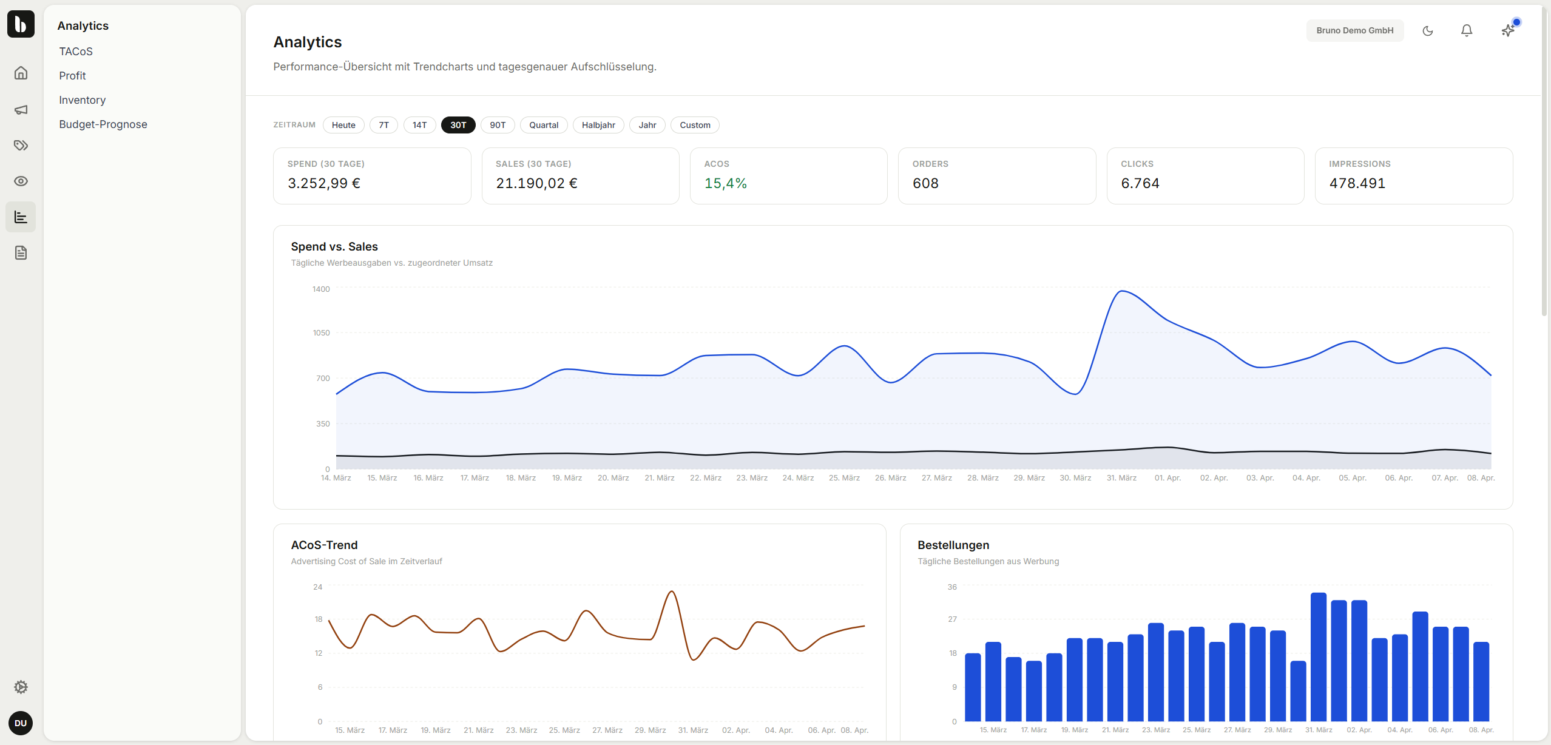Open the Home dashboard icon in sidebar
Image resolution: width=1551 pixels, height=745 pixels.
[x=21, y=73]
